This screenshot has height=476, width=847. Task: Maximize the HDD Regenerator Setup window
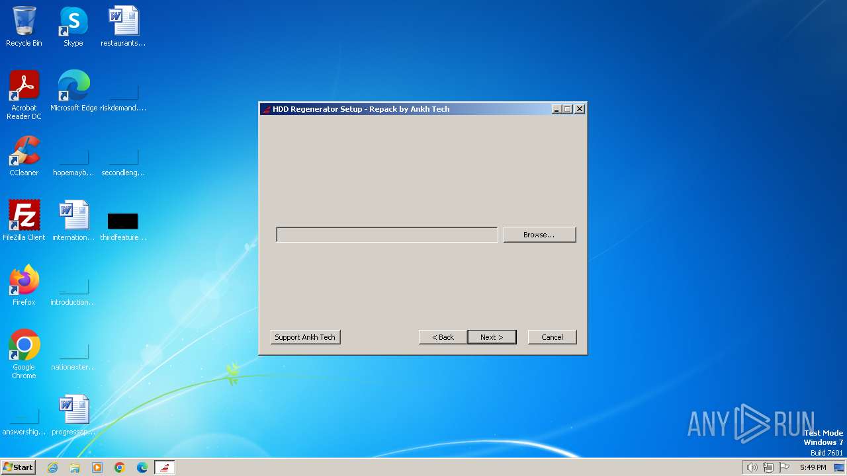pyautogui.click(x=568, y=109)
